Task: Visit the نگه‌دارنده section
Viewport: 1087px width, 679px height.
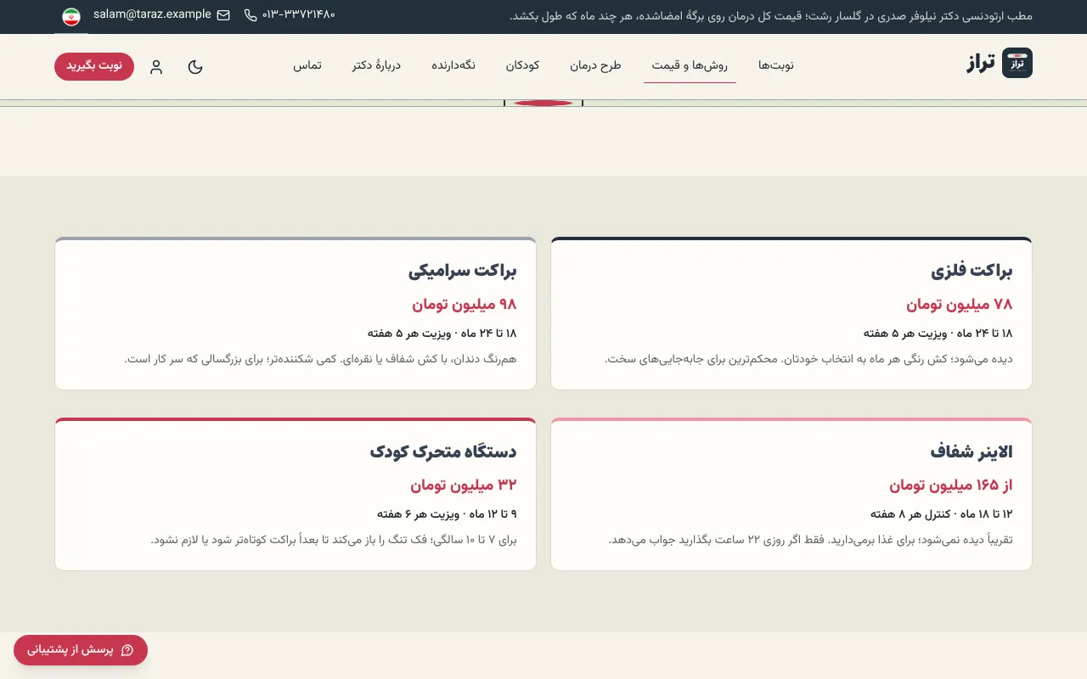Action: point(453,66)
